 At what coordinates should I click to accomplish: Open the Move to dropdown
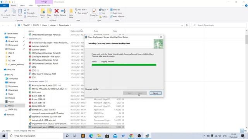[43, 13]
